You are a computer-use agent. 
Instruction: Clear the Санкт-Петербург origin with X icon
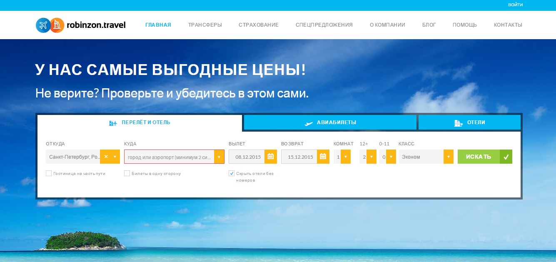click(106, 157)
